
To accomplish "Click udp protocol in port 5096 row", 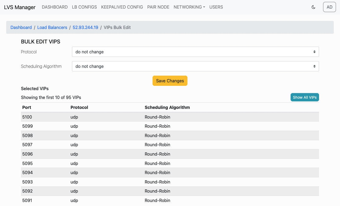I will point(74,154).
